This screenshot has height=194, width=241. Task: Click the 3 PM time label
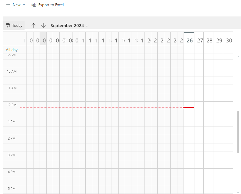[x=12, y=155]
